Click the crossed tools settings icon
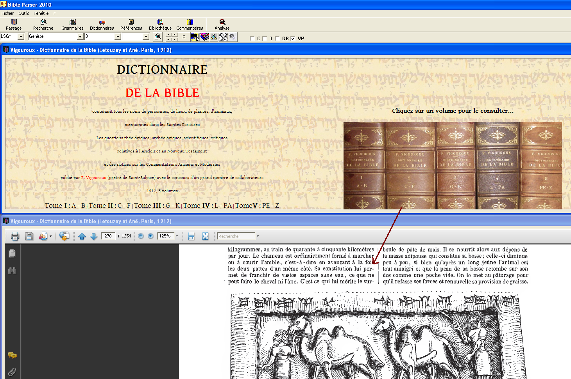The height and width of the screenshot is (379, 571). pyautogui.click(x=223, y=37)
